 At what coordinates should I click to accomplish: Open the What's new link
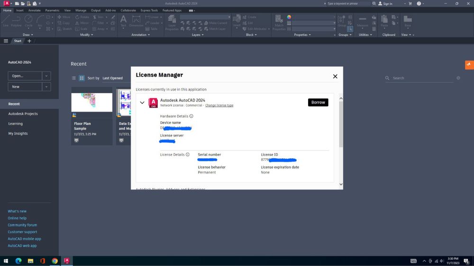click(x=17, y=211)
